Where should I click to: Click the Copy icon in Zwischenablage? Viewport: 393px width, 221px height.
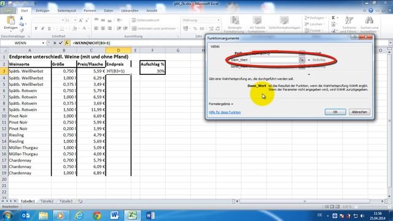[21, 25]
